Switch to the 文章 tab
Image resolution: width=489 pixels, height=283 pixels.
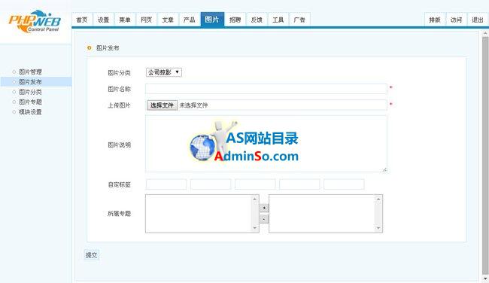click(168, 20)
